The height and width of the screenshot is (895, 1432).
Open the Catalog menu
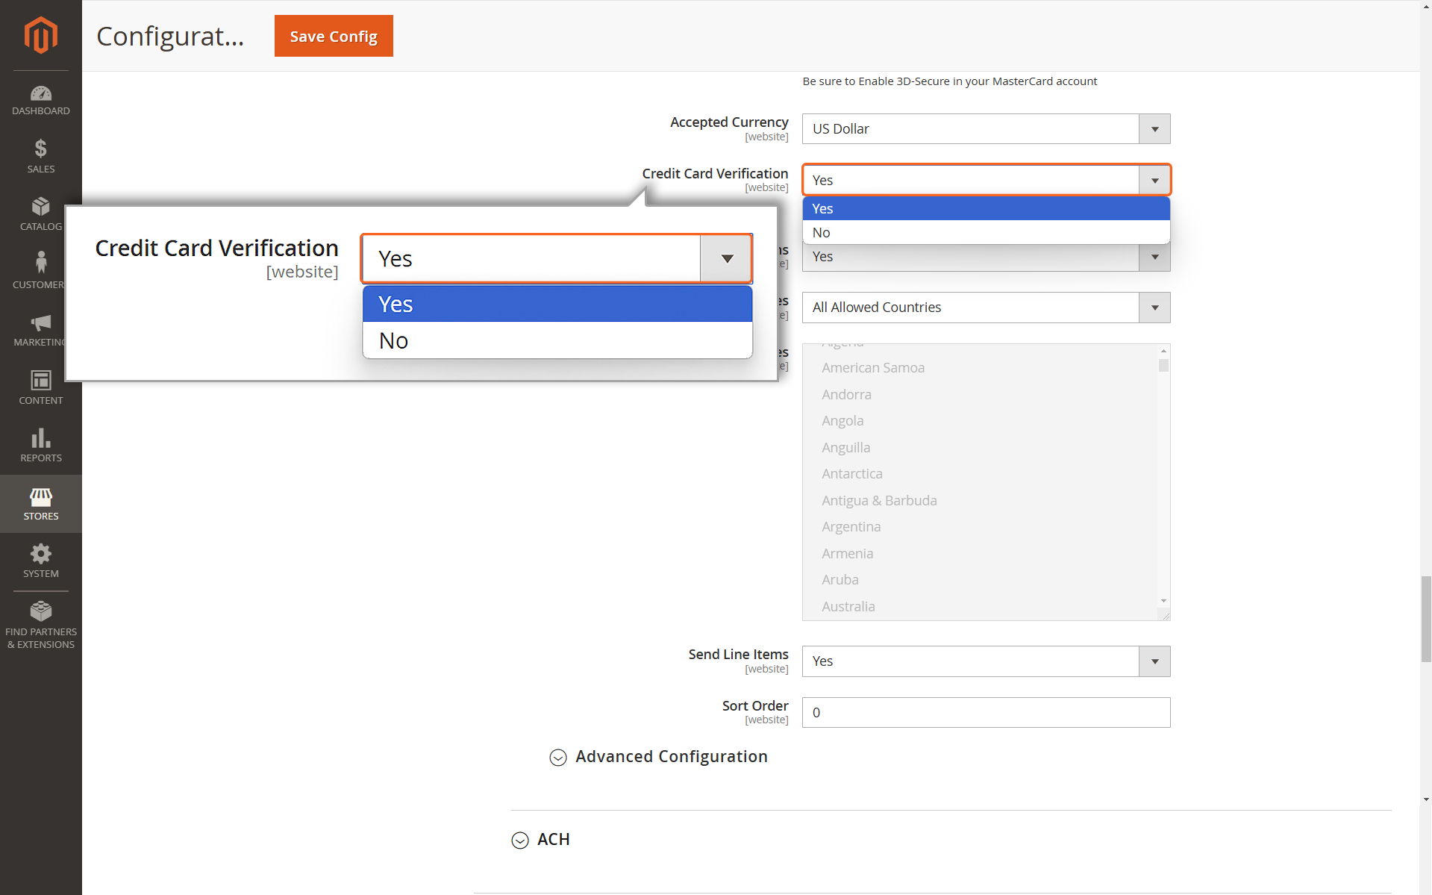(40, 214)
